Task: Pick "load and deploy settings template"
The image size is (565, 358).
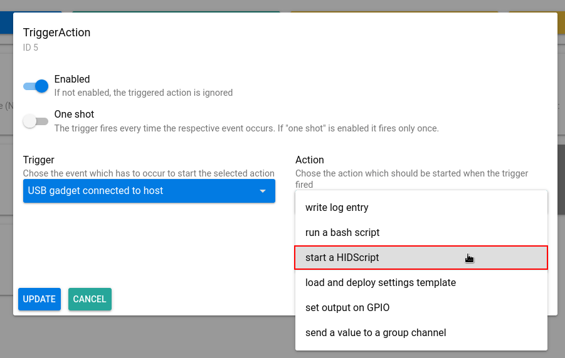Action: (381, 283)
